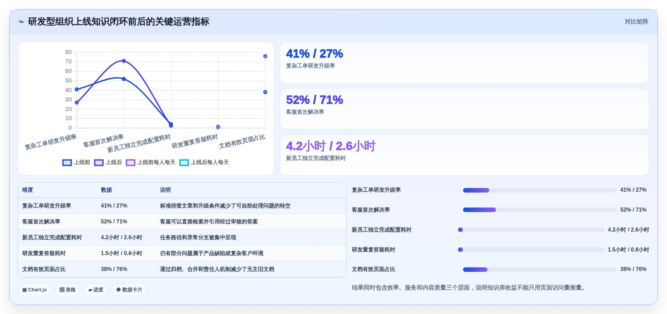
Task: Click the 客服首次解决率 progress bar
Action: [x=540, y=210]
